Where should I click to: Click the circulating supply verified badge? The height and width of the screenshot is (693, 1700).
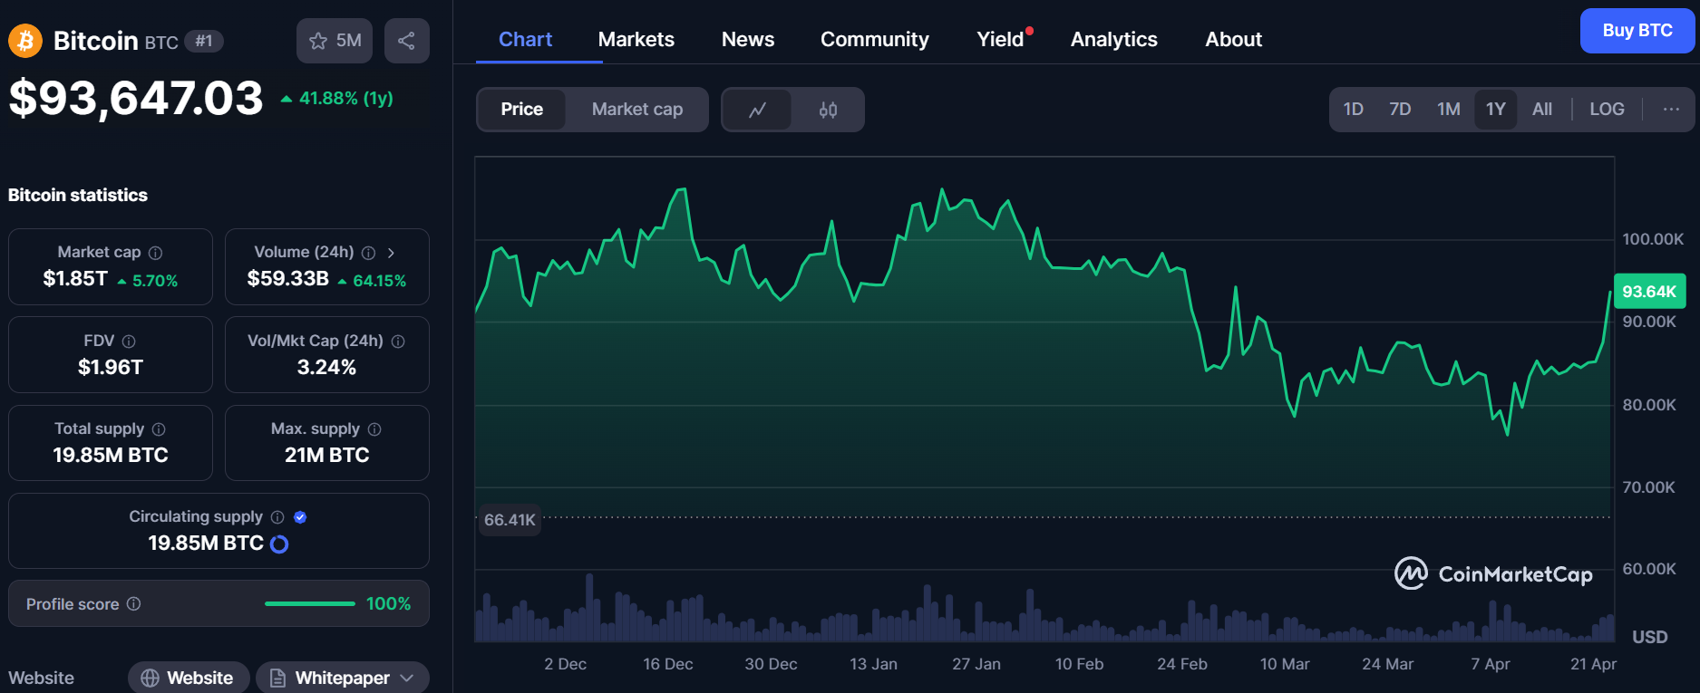[x=300, y=517]
